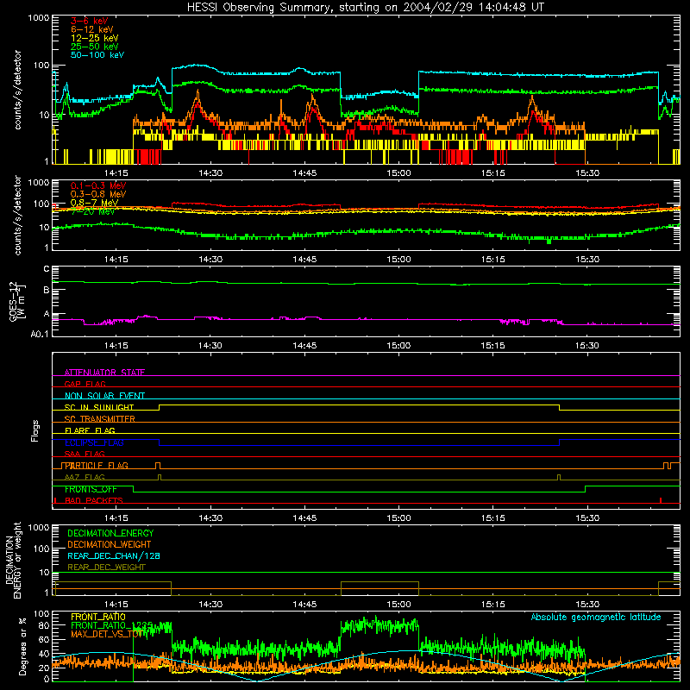
Task: Click the Degrees or % axis title
Action: [22, 646]
